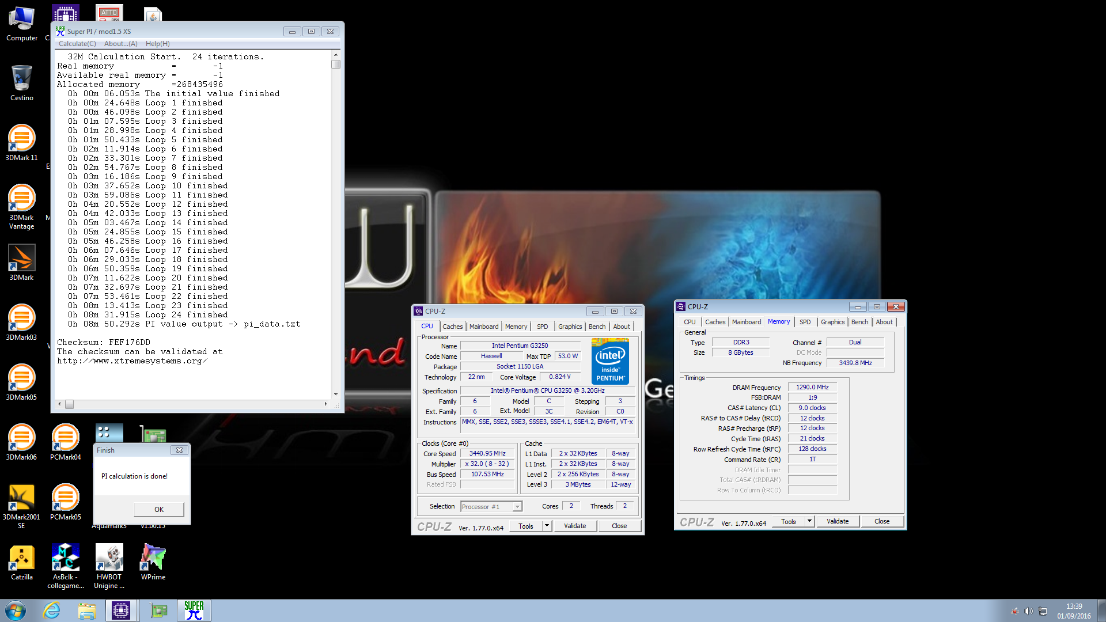Launch the 3DMark desktop shortcut
The height and width of the screenshot is (622, 1106).
coord(22,263)
